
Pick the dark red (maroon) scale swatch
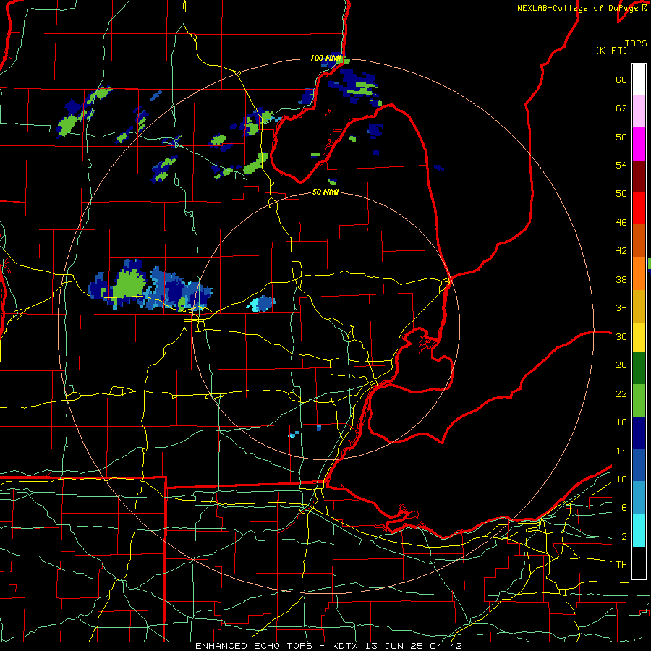[639, 176]
